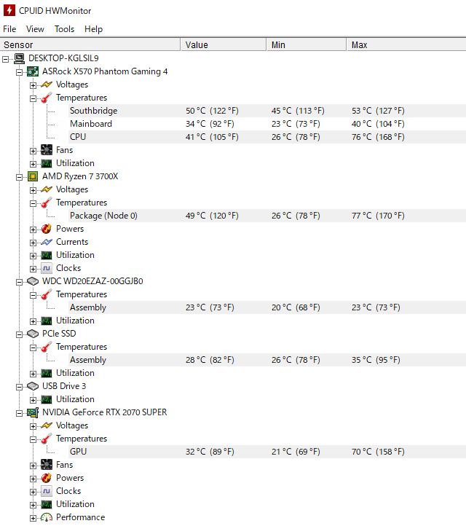The width and height of the screenshot is (466, 526).
Task: Select the CPU temperature row under ASRock
Action: coord(267,137)
